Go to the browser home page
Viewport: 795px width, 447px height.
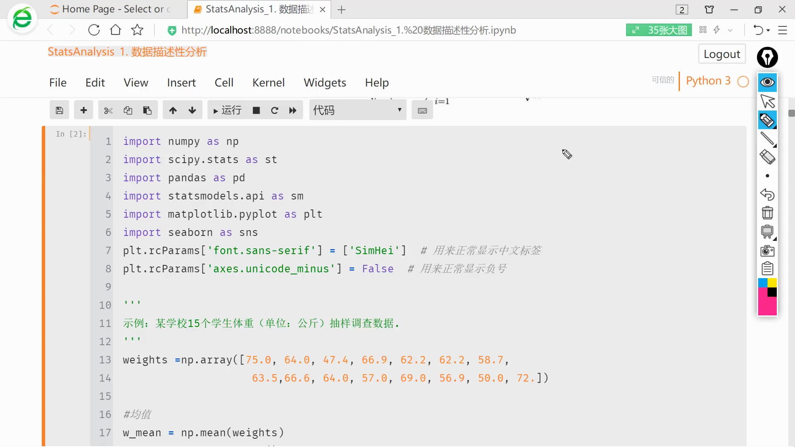[116, 30]
